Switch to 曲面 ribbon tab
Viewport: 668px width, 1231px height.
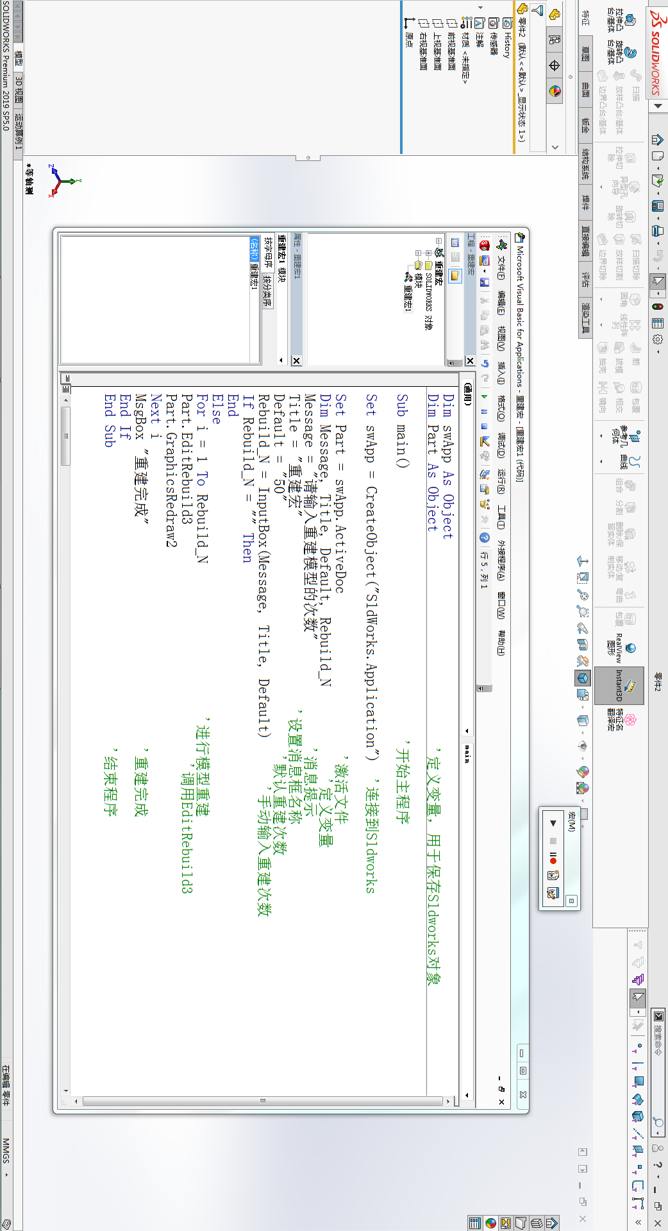coord(585,89)
